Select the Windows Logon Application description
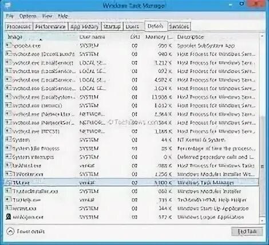Image resolution: width=269 pixels, height=245 pixels. (x=211, y=217)
